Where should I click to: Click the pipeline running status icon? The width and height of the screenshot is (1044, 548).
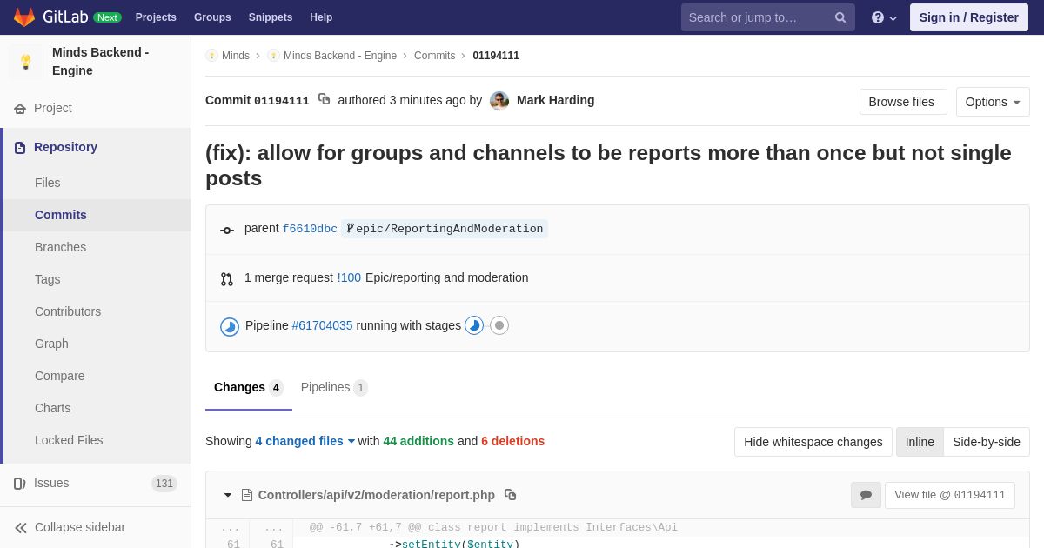pos(230,327)
